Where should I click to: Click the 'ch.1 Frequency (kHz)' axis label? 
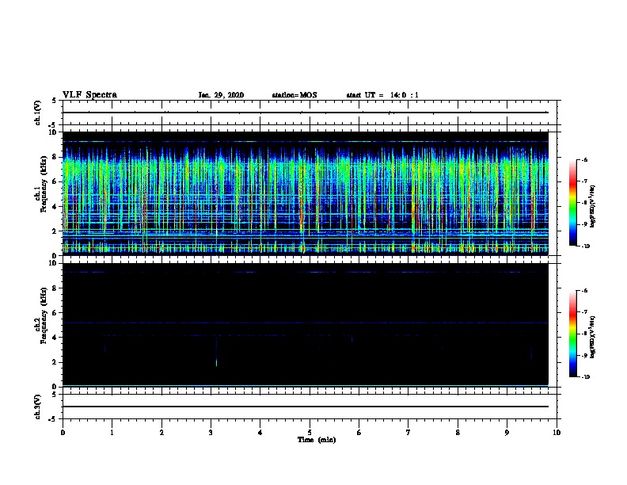tap(40, 185)
